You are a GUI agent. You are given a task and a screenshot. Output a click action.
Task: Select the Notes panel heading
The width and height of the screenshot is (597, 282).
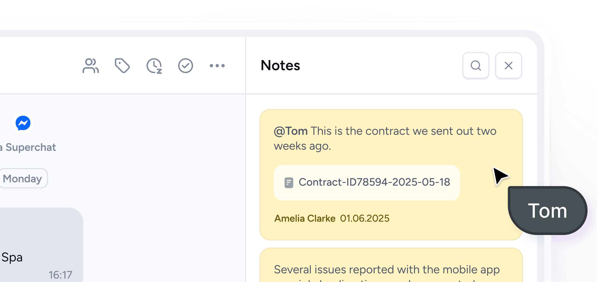[x=280, y=65]
